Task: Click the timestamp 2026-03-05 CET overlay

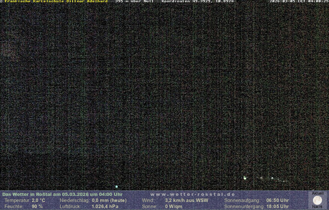Action: pos(299,2)
